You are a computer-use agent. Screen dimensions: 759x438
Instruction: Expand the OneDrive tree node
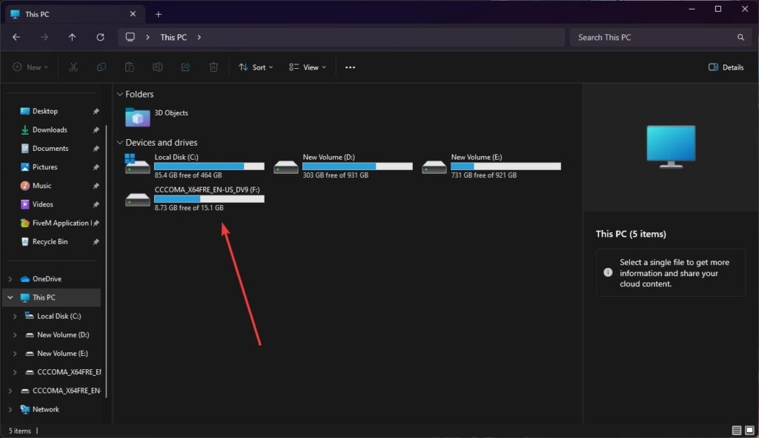point(10,279)
